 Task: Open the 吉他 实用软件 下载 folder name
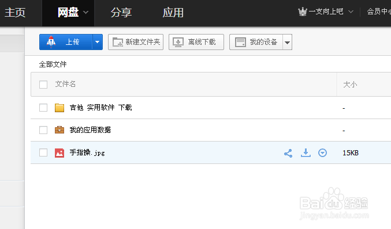(x=100, y=108)
